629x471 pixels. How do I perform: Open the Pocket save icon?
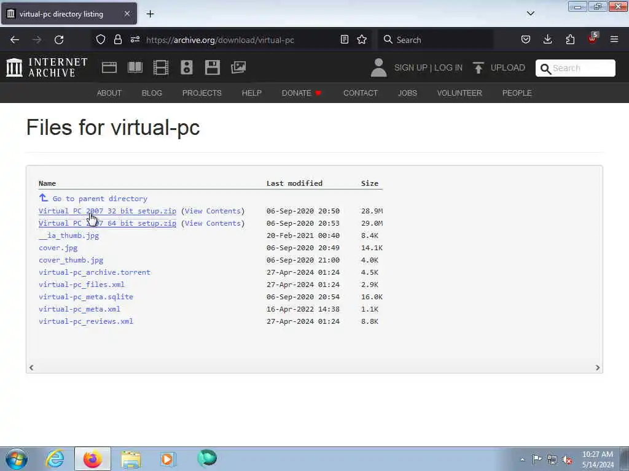(526, 39)
